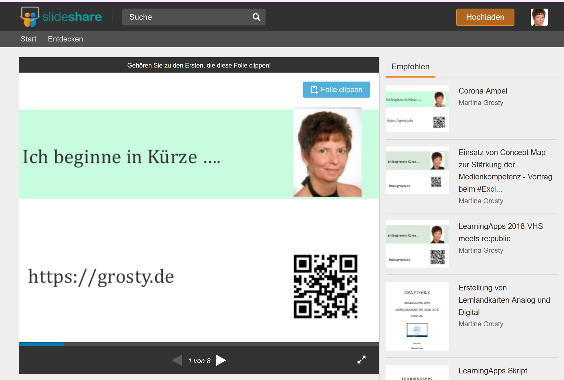Image resolution: width=564 pixels, height=380 pixels.
Task: Open Corona Ampel presentation thumbnail
Action: point(417,108)
